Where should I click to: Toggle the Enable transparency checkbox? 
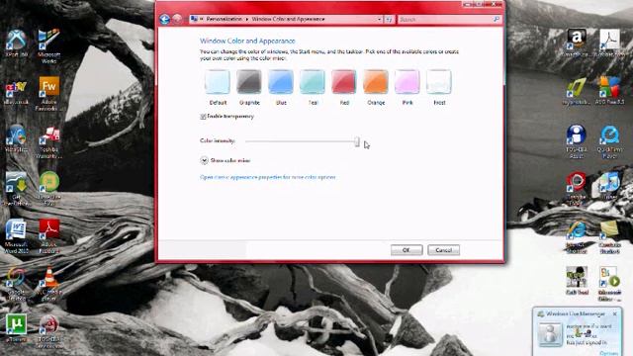[x=203, y=117]
